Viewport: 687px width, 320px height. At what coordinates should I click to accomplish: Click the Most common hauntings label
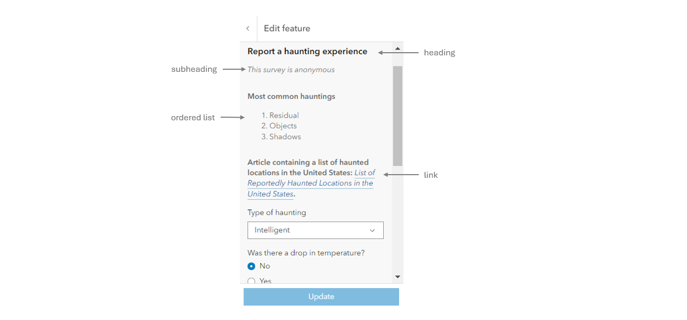[x=291, y=97]
